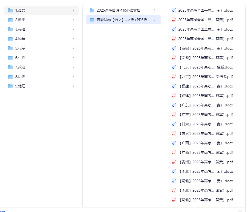Click PDF icon of 全国二卷 pdf file

(173, 39)
